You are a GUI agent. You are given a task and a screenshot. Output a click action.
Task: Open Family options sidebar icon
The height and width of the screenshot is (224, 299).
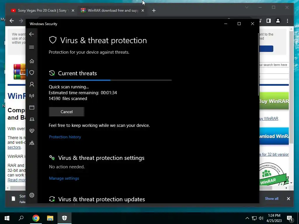(32, 143)
